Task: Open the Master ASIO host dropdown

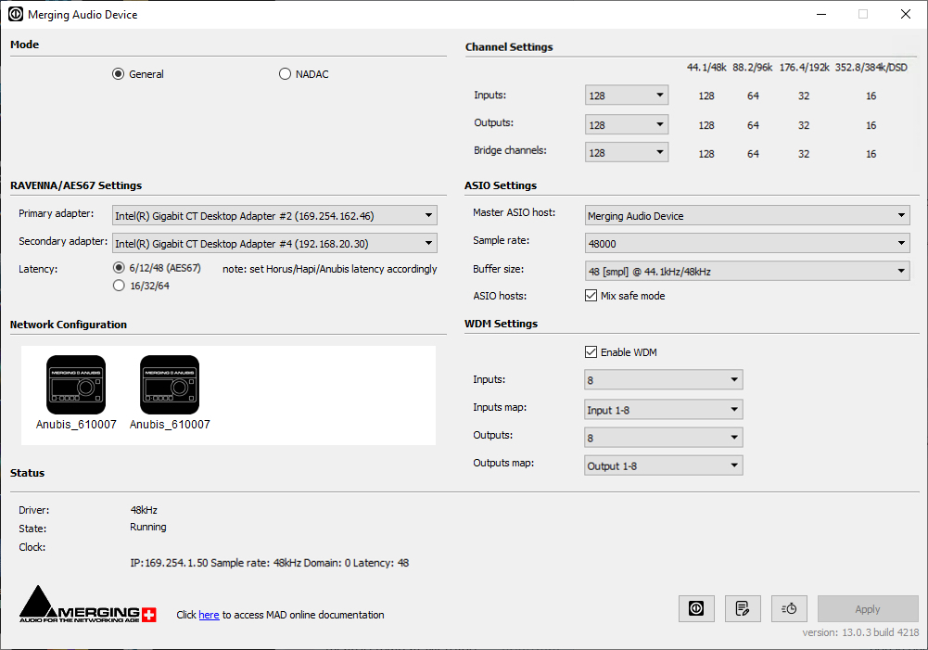Action: coord(746,216)
